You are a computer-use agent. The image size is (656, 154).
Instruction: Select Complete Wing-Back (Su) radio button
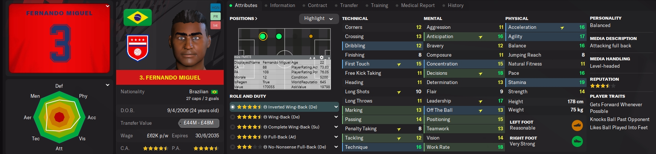pyautogui.click(x=233, y=127)
